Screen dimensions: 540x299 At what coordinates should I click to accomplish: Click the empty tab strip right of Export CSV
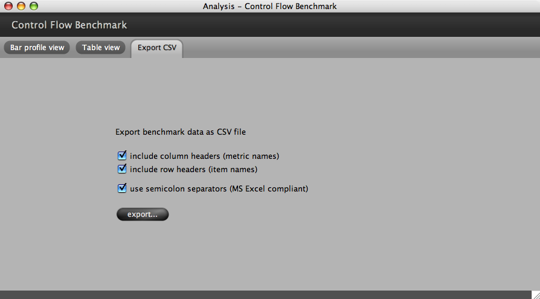tap(362, 48)
